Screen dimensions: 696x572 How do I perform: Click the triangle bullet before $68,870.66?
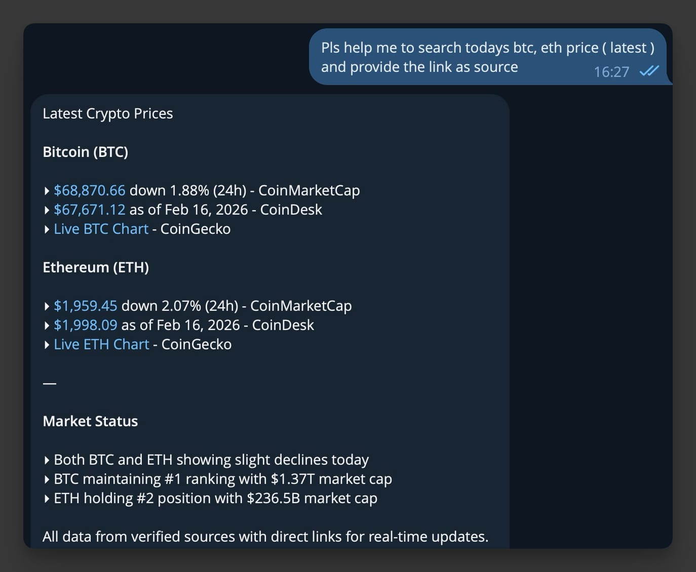(x=47, y=191)
